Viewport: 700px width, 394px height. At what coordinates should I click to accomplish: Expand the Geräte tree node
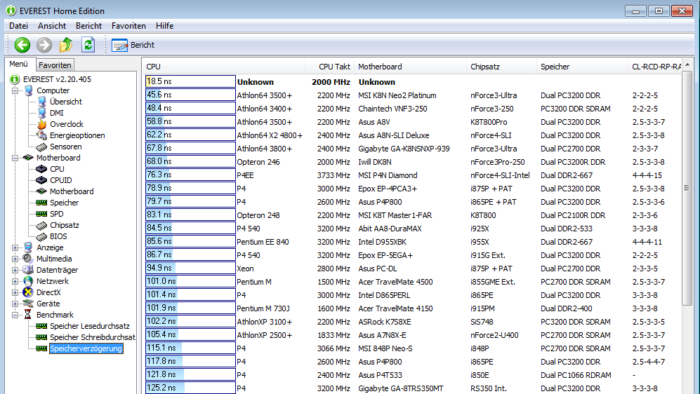[x=15, y=304]
